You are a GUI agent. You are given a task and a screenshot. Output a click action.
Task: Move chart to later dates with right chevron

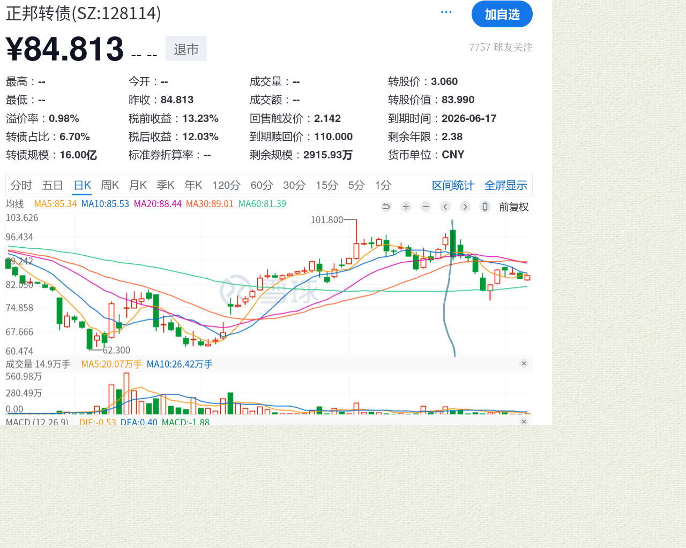coord(465,207)
